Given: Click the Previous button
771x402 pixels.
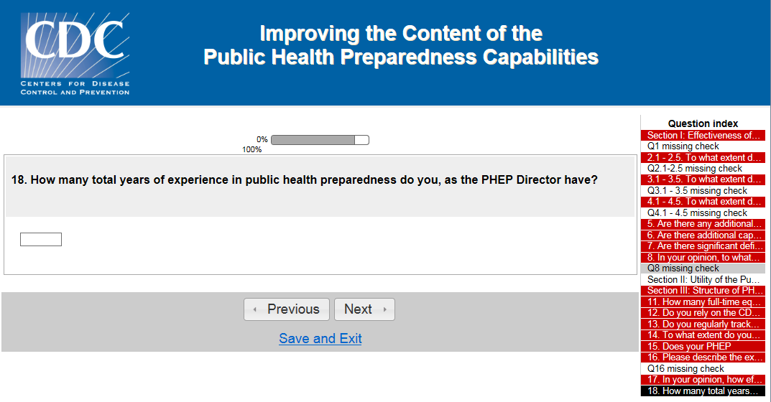Looking at the screenshot, I should tap(287, 309).
